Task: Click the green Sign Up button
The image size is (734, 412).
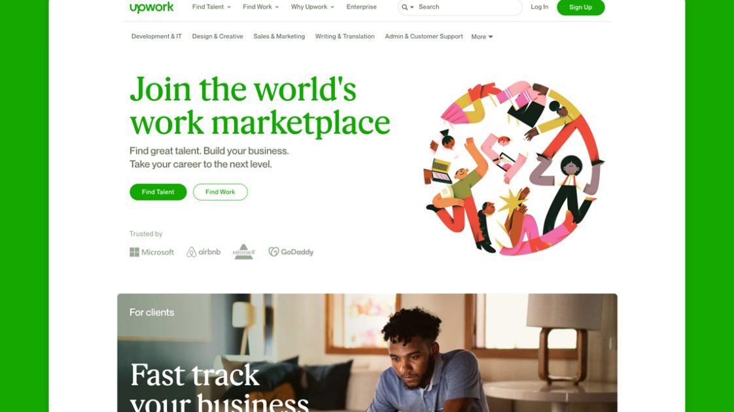Action: coord(580,7)
